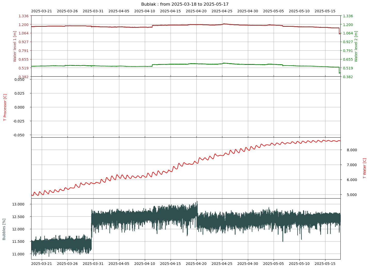Viewport: 369px width, 268px height.
Task: Click the plot title "Bublak : from 2025-03-18 to 2025-05-17"
Action: click(x=185, y=4)
